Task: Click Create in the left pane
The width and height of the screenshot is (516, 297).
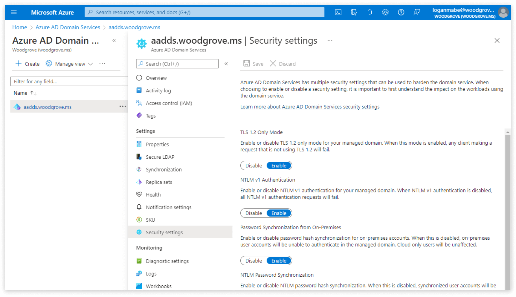Action: pyautogui.click(x=28, y=64)
